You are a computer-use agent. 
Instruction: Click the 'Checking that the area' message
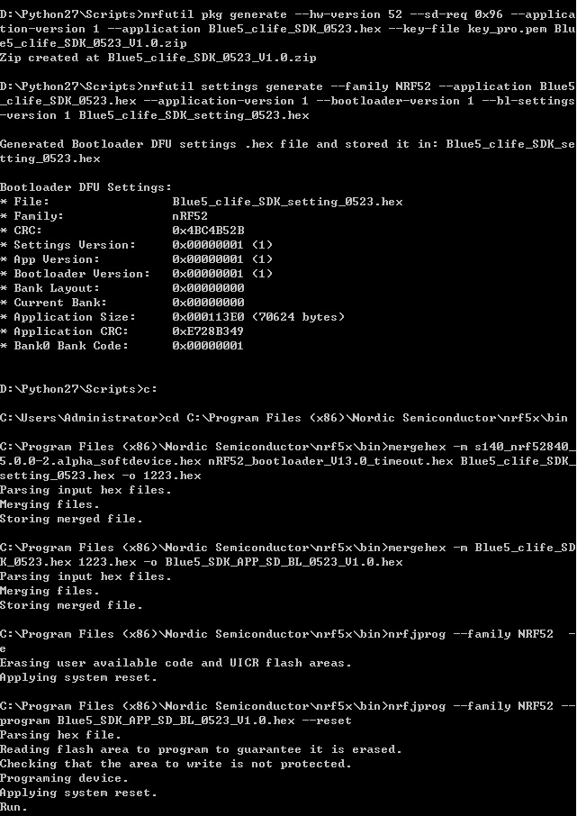(176, 764)
